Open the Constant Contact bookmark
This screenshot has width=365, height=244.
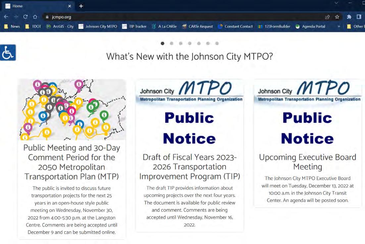tap(235, 27)
